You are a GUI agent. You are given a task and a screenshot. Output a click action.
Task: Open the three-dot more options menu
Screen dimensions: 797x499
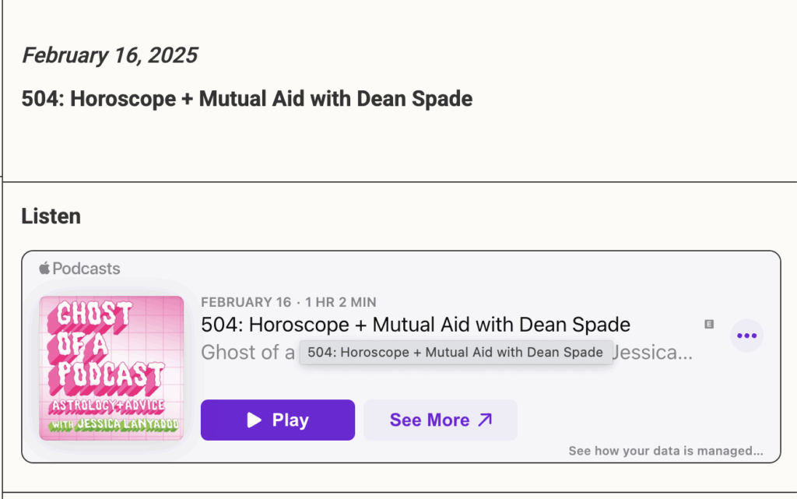(746, 336)
